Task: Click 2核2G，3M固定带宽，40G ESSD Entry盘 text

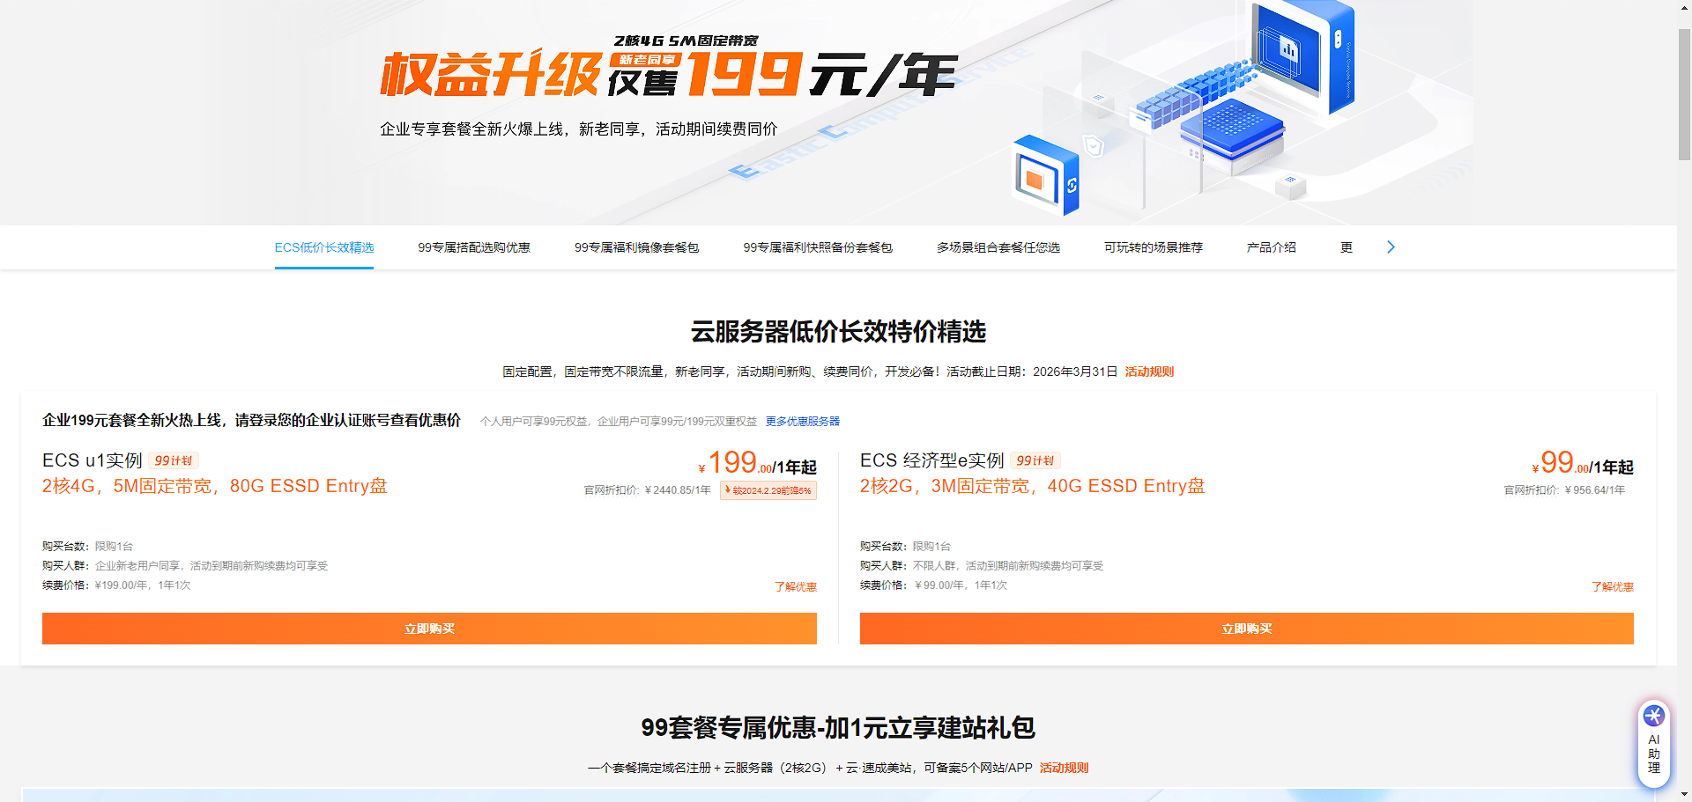Action: [1032, 486]
